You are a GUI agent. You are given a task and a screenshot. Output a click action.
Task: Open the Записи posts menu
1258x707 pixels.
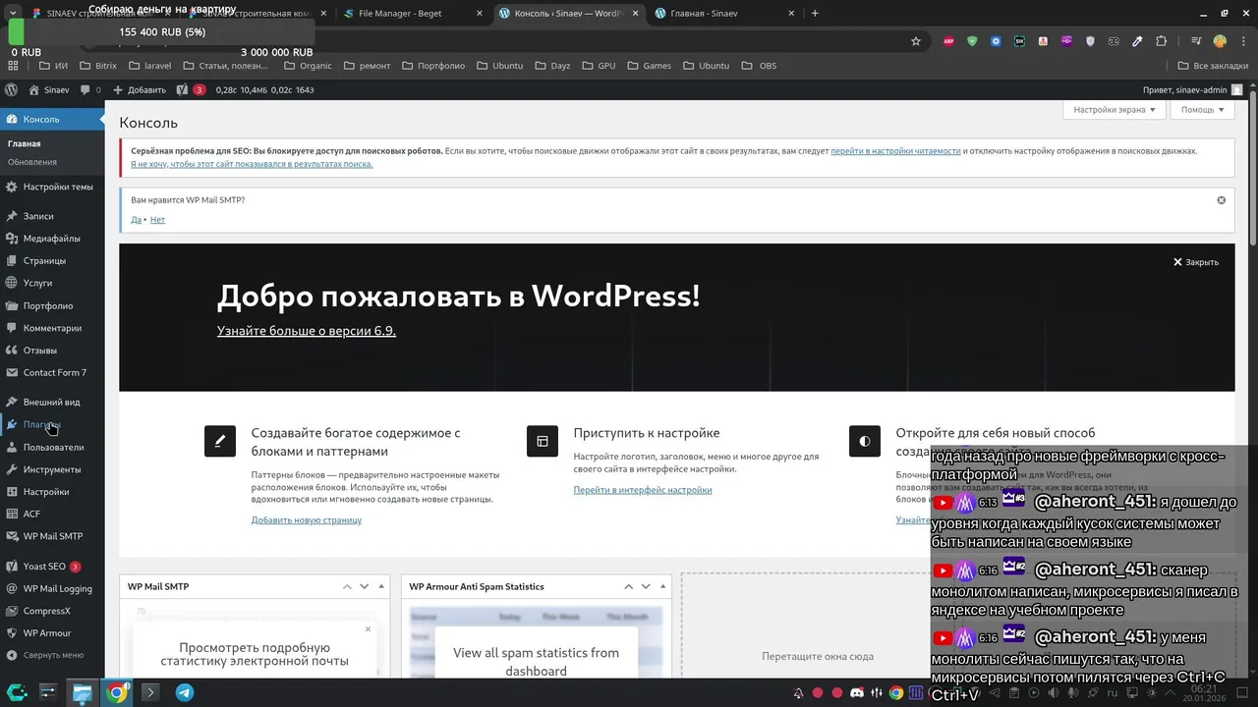point(52,216)
